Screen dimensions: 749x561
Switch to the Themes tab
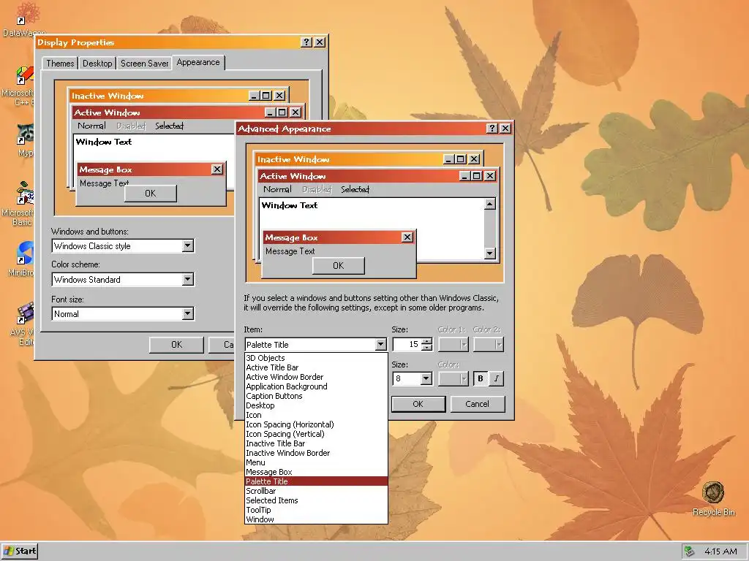click(60, 64)
